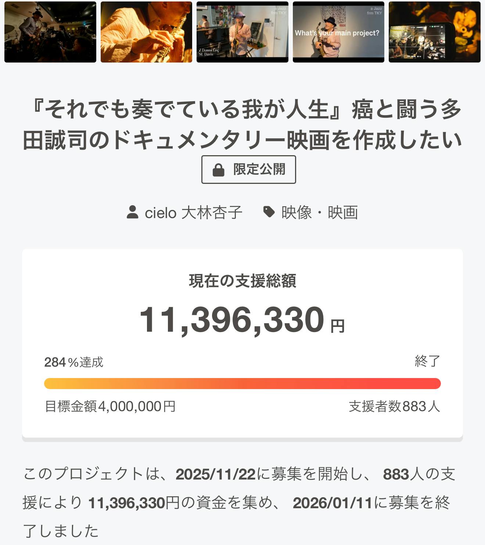Open the Donna Lee video thumbnail
This screenshot has height=545, width=485.
[x=242, y=32]
